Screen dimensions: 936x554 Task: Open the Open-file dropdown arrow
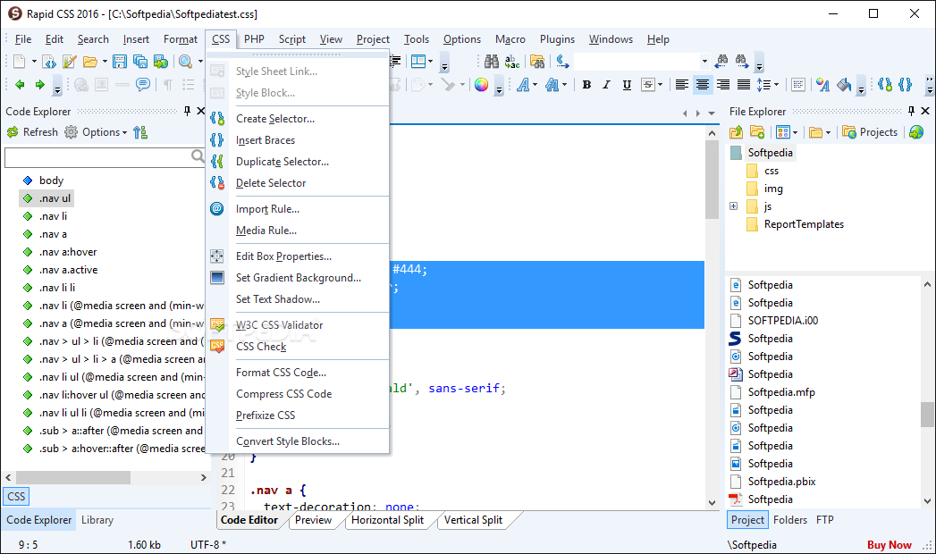tap(105, 62)
